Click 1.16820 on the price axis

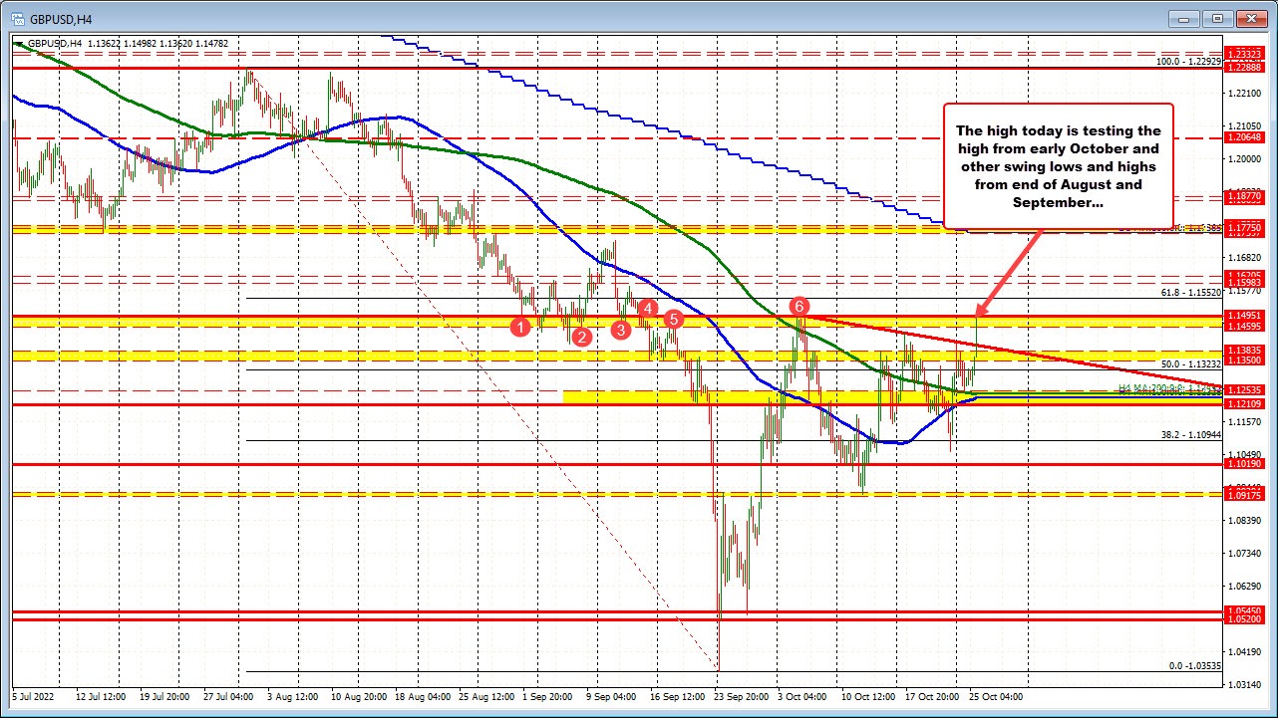[x=1244, y=257]
